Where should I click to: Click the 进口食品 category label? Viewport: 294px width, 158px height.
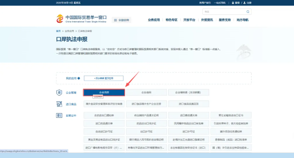(71, 104)
